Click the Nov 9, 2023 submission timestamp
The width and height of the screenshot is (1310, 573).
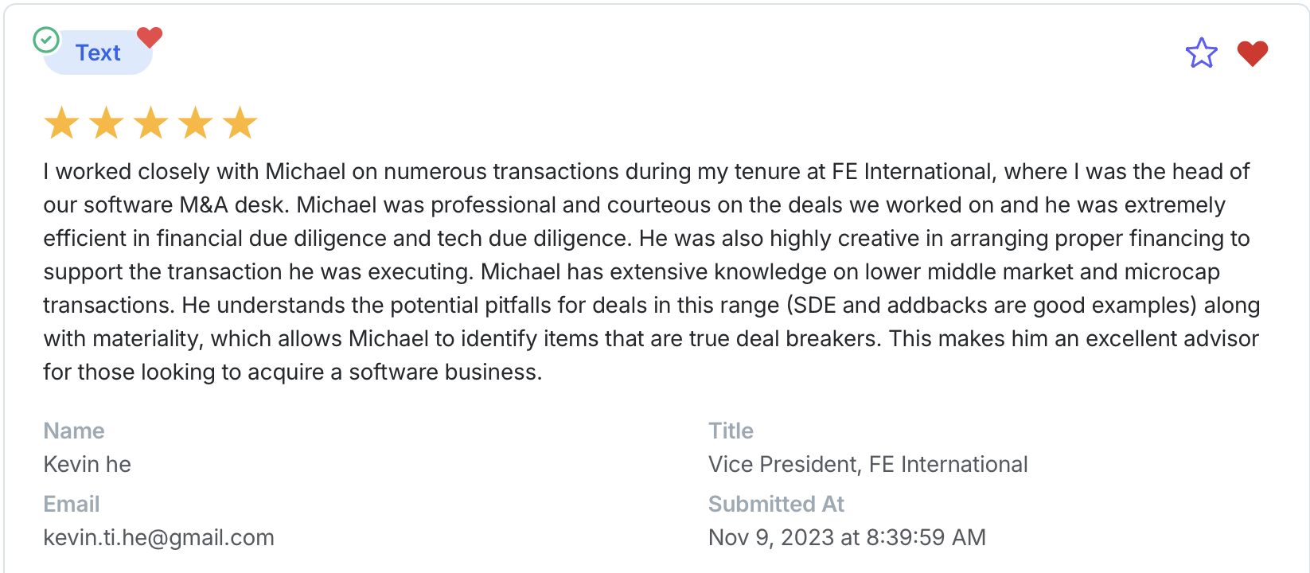coord(847,538)
